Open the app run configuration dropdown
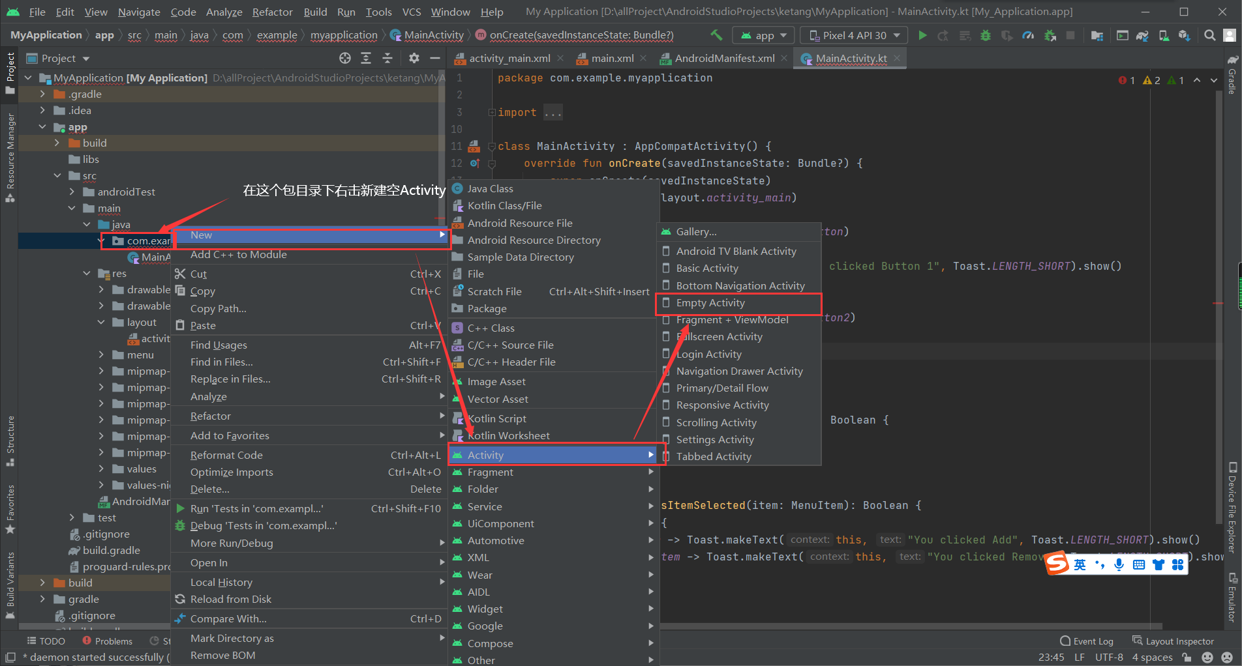 point(764,35)
